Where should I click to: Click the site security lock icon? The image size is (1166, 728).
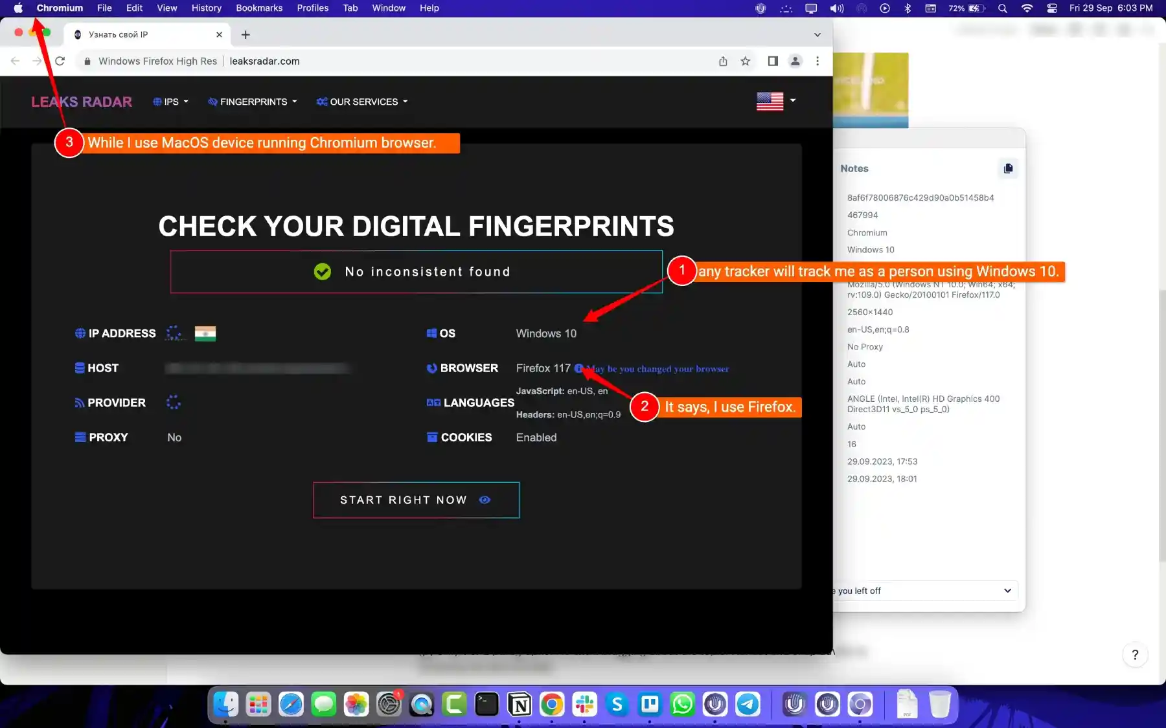(87, 61)
